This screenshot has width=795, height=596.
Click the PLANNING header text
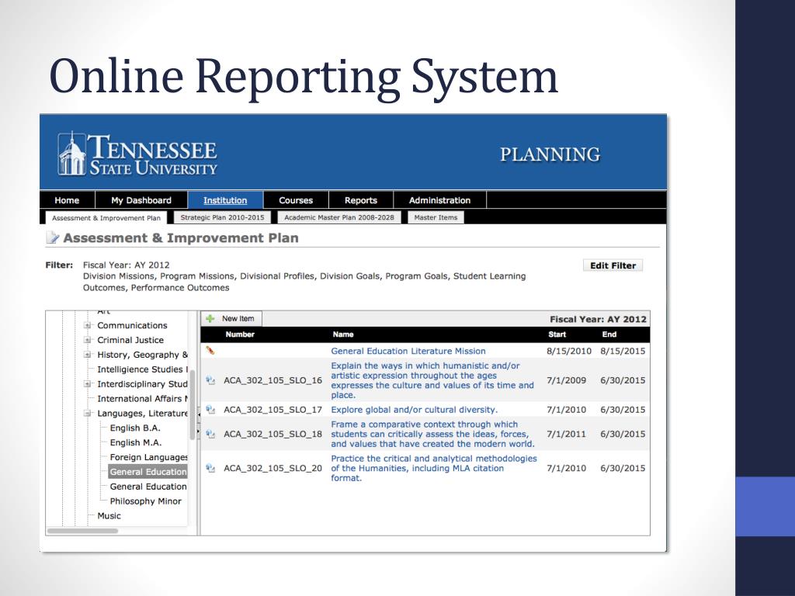550,154
